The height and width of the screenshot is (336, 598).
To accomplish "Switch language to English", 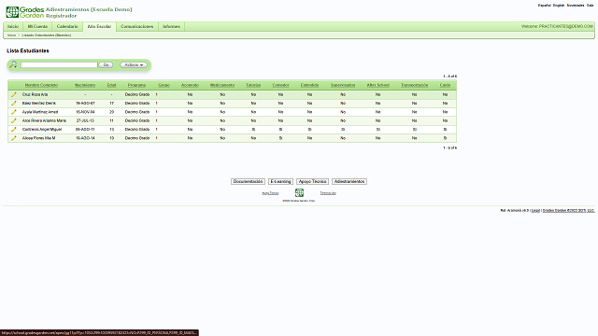I will pyautogui.click(x=559, y=6).
